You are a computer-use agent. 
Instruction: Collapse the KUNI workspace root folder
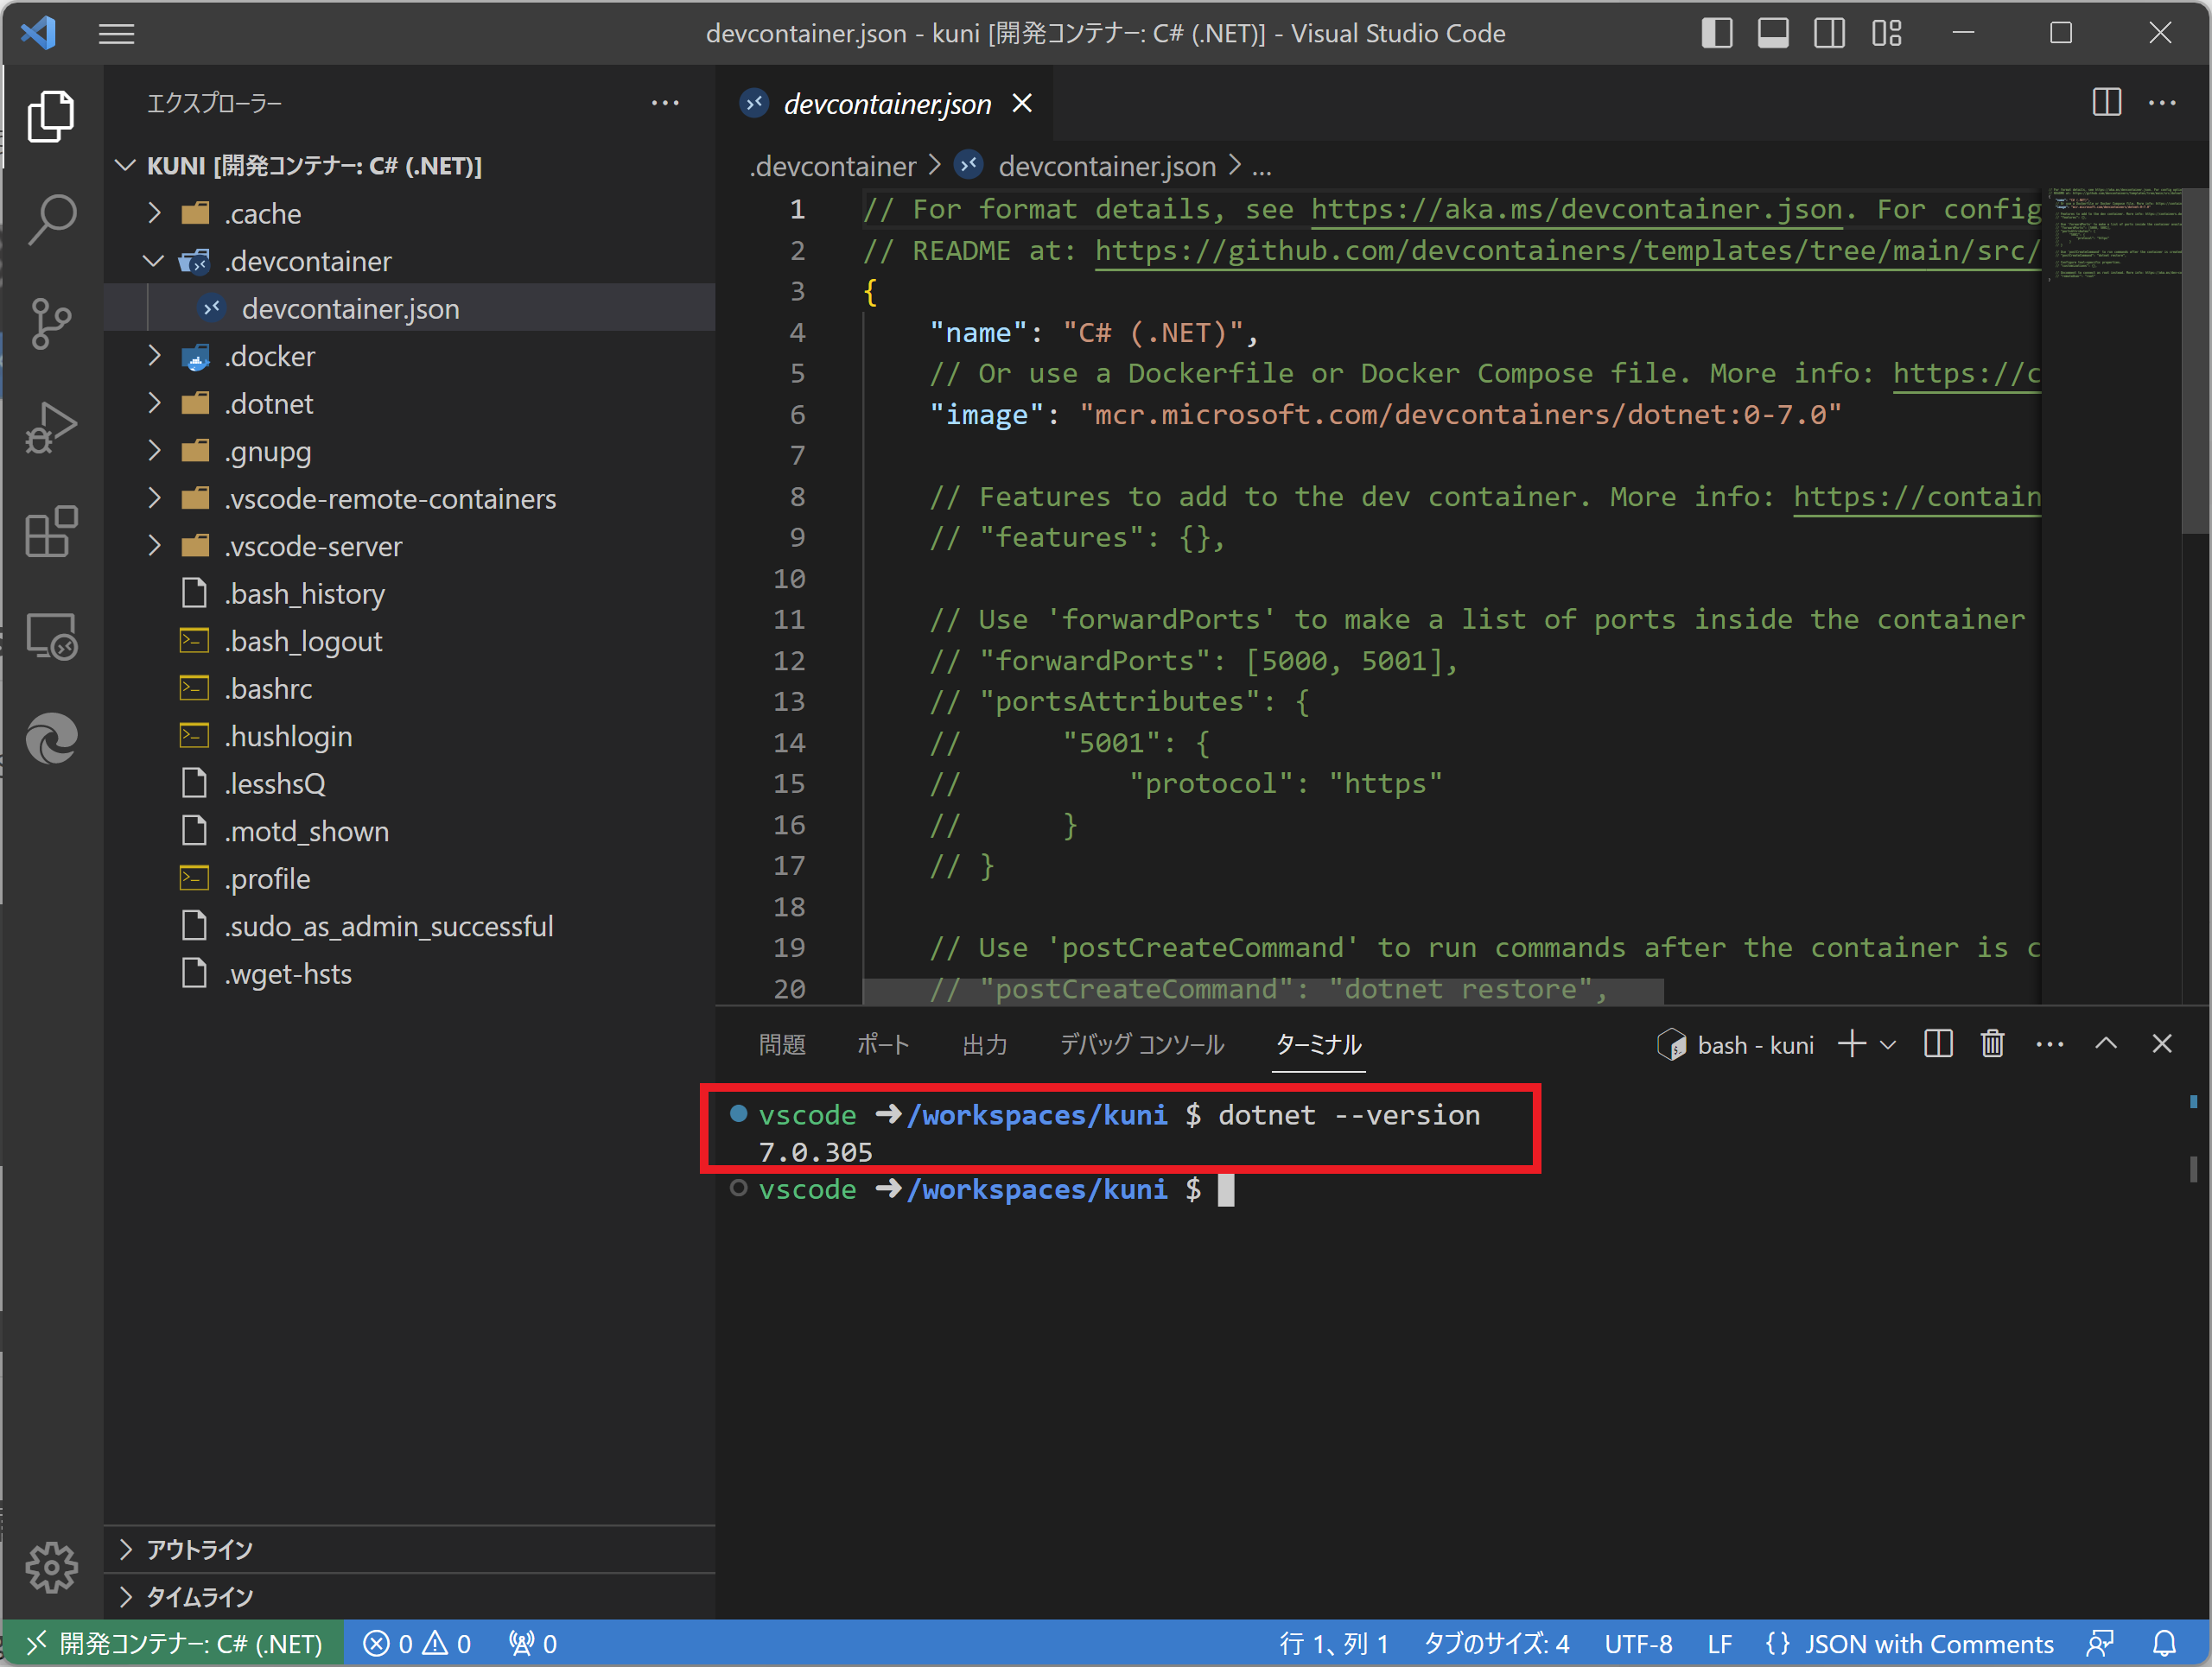(x=125, y=165)
